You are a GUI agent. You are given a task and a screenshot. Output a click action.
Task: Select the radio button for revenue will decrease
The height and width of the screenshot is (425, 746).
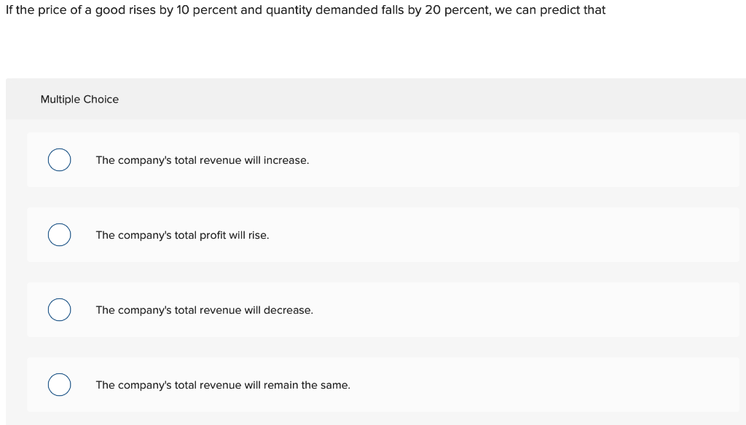(x=59, y=309)
